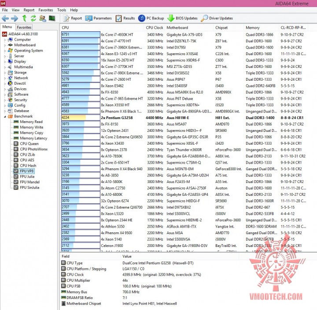Check for BIOS Updates
317x310 pixels.
click(182, 18)
